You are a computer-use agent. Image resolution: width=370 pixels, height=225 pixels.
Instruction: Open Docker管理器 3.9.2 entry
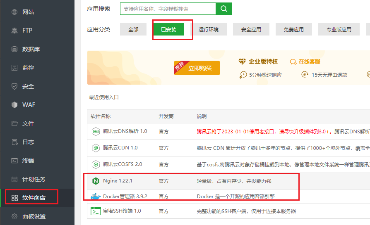click(x=125, y=196)
